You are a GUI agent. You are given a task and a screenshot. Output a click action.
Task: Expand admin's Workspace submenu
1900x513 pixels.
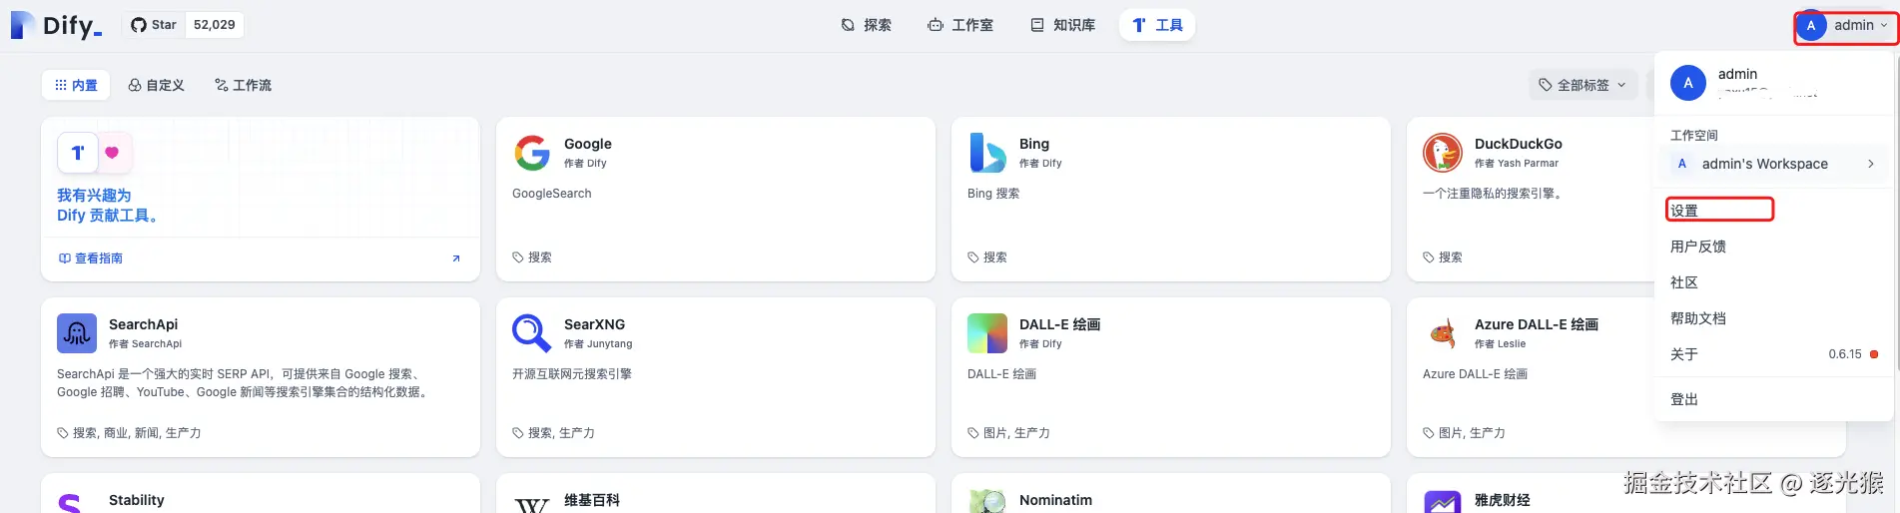pyautogui.click(x=1774, y=164)
